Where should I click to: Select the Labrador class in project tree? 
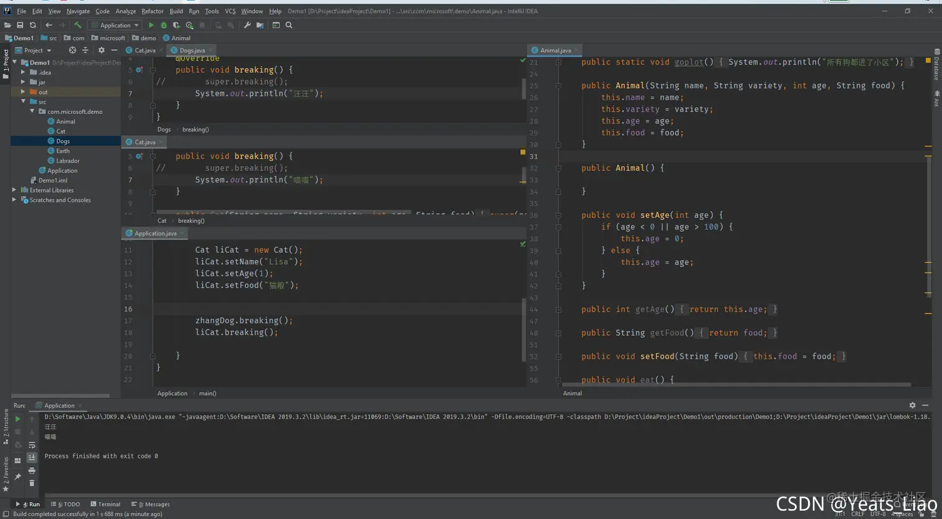(x=67, y=161)
